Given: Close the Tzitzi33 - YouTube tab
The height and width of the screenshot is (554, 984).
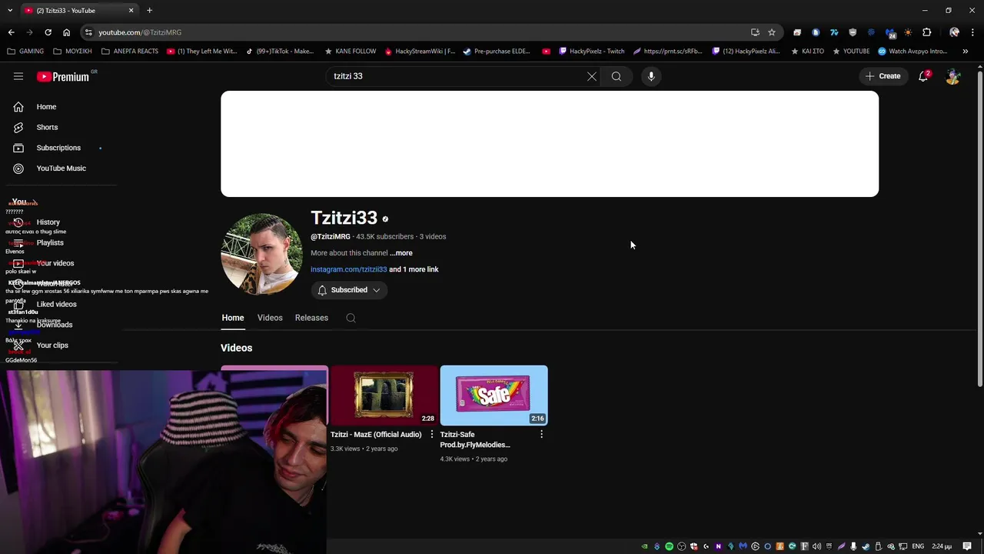Looking at the screenshot, I should [x=131, y=10].
